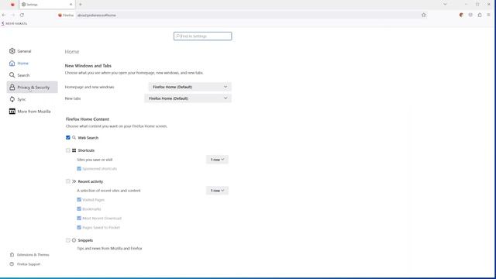Viewport: 496px width, 279px height.
Task: Close the Settings tab
Action: [71, 5]
